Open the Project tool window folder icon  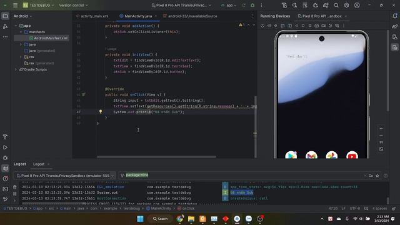(x=5, y=16)
